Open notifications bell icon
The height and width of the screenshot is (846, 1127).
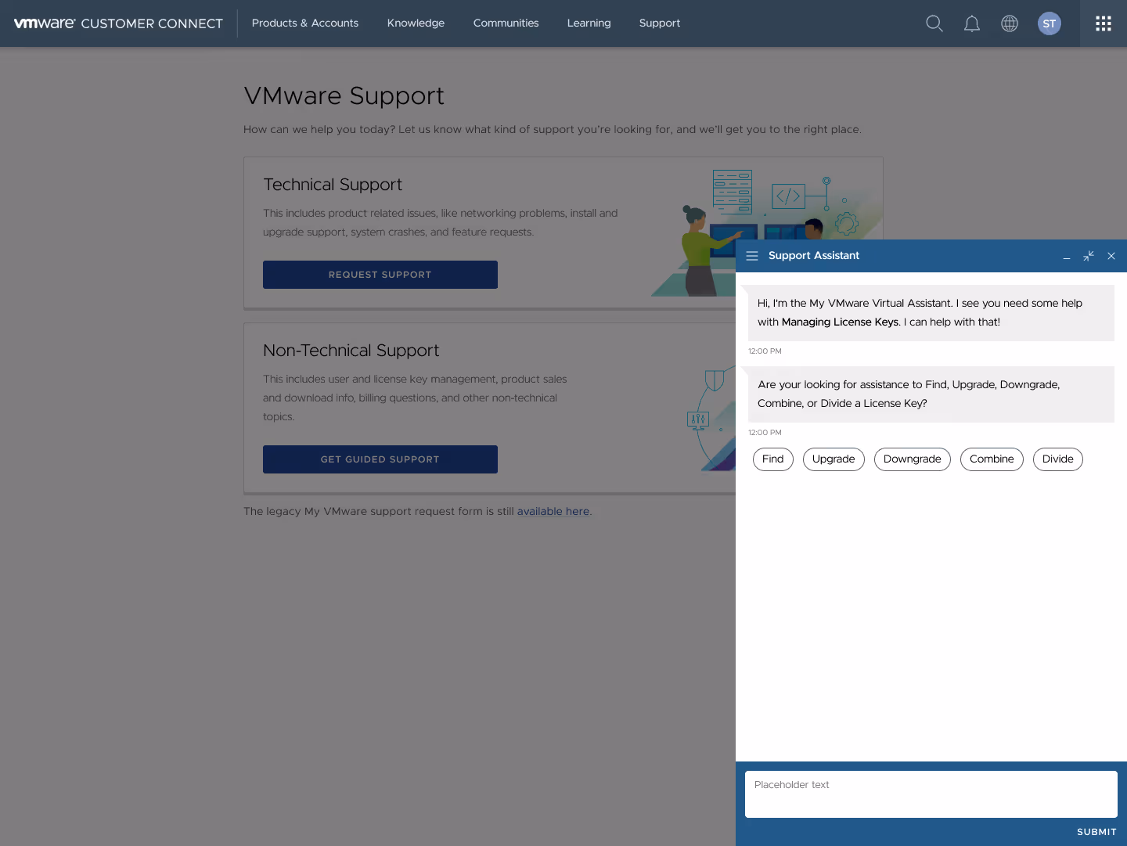click(x=972, y=23)
